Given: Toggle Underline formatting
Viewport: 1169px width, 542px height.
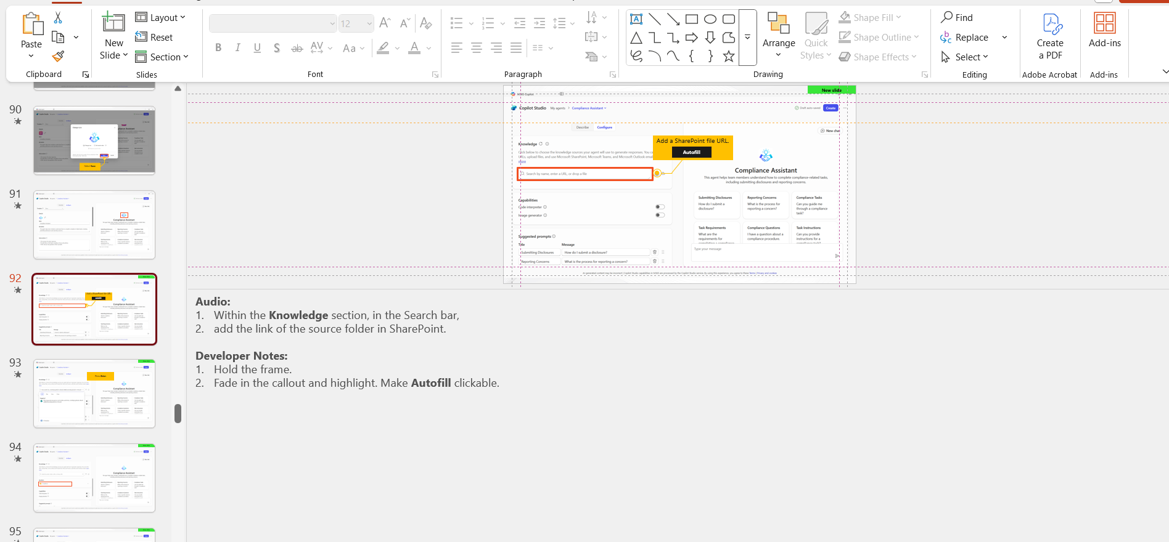Looking at the screenshot, I should [257, 47].
